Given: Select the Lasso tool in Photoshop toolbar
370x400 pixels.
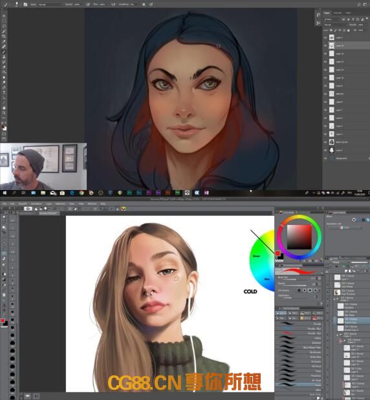Looking at the screenshot, I should pyautogui.click(x=4, y=26).
